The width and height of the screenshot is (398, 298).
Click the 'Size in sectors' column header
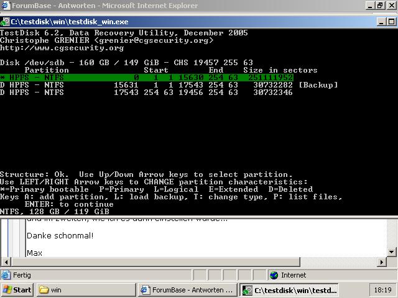point(280,70)
